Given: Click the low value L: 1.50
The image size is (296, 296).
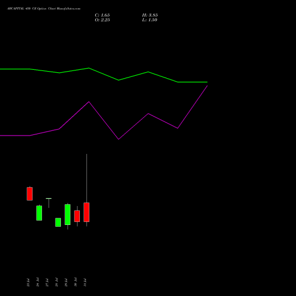Looking at the screenshot, I should (x=150, y=20).
